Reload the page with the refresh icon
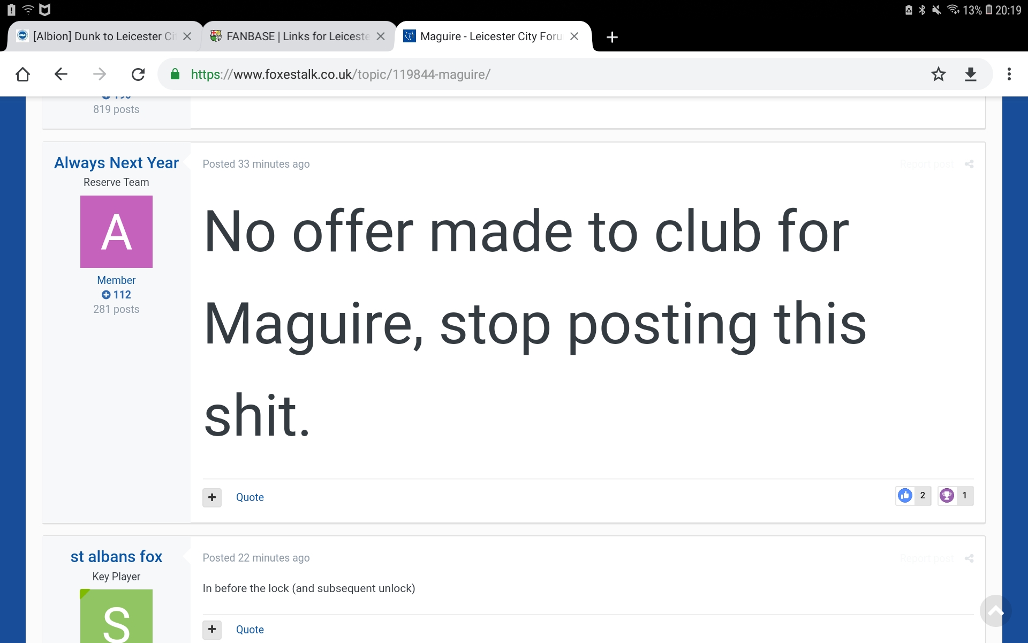Screen dimensions: 1028x643 tap(138, 74)
